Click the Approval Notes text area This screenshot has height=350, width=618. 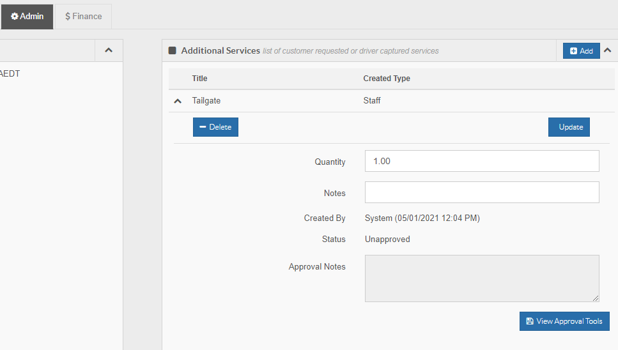(481, 278)
